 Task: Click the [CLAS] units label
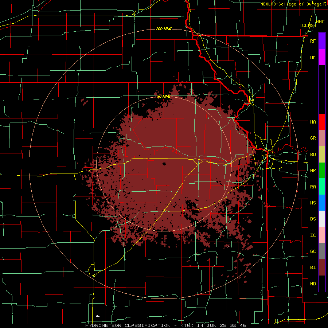click(x=308, y=25)
